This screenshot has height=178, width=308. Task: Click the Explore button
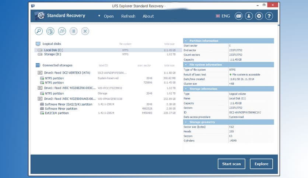pos(262,164)
